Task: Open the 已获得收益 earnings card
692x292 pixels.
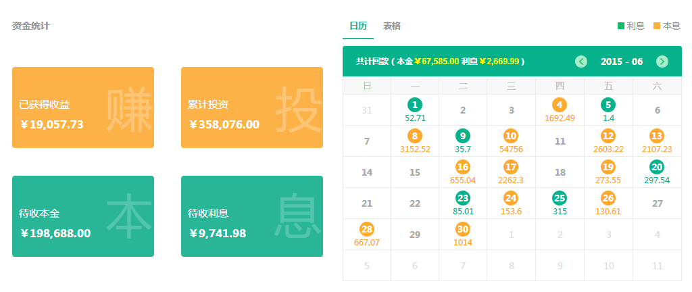Action: click(83, 107)
